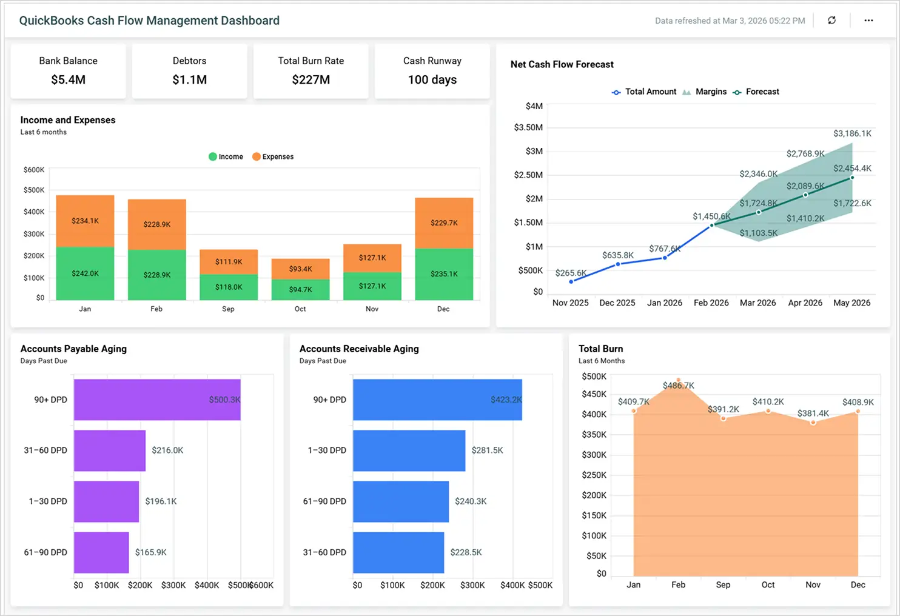Click the Income and Expenses chart title
The height and width of the screenshot is (616, 900).
pos(68,120)
